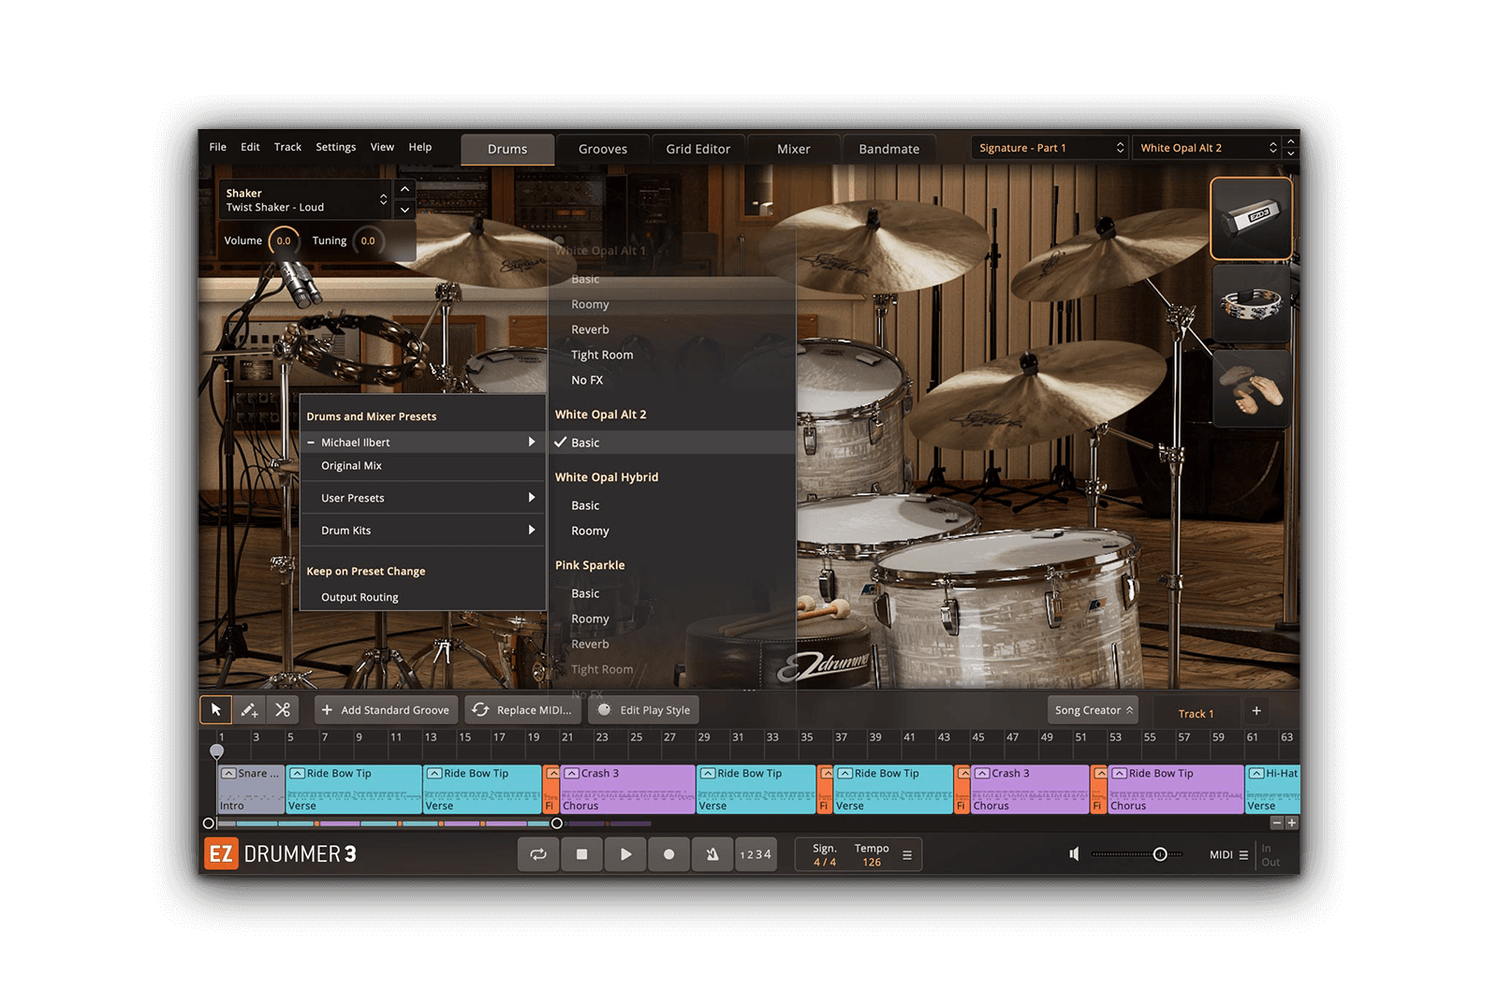Switch to the Mixer tab
The width and height of the screenshot is (1498, 1004).
793,149
